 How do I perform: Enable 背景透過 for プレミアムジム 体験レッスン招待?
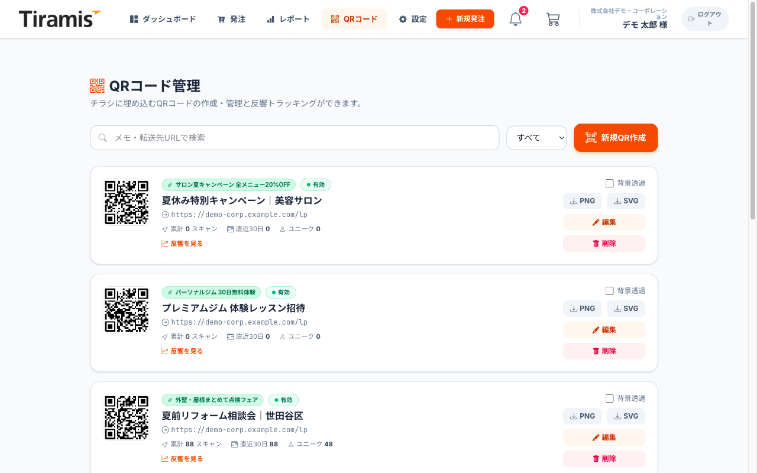click(x=610, y=291)
